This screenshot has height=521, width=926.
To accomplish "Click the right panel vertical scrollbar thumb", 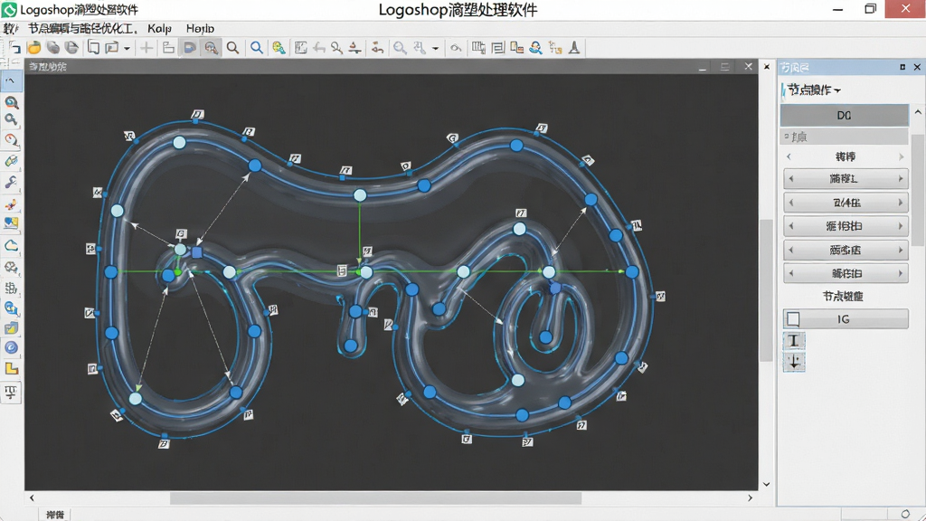I will tap(919, 189).
